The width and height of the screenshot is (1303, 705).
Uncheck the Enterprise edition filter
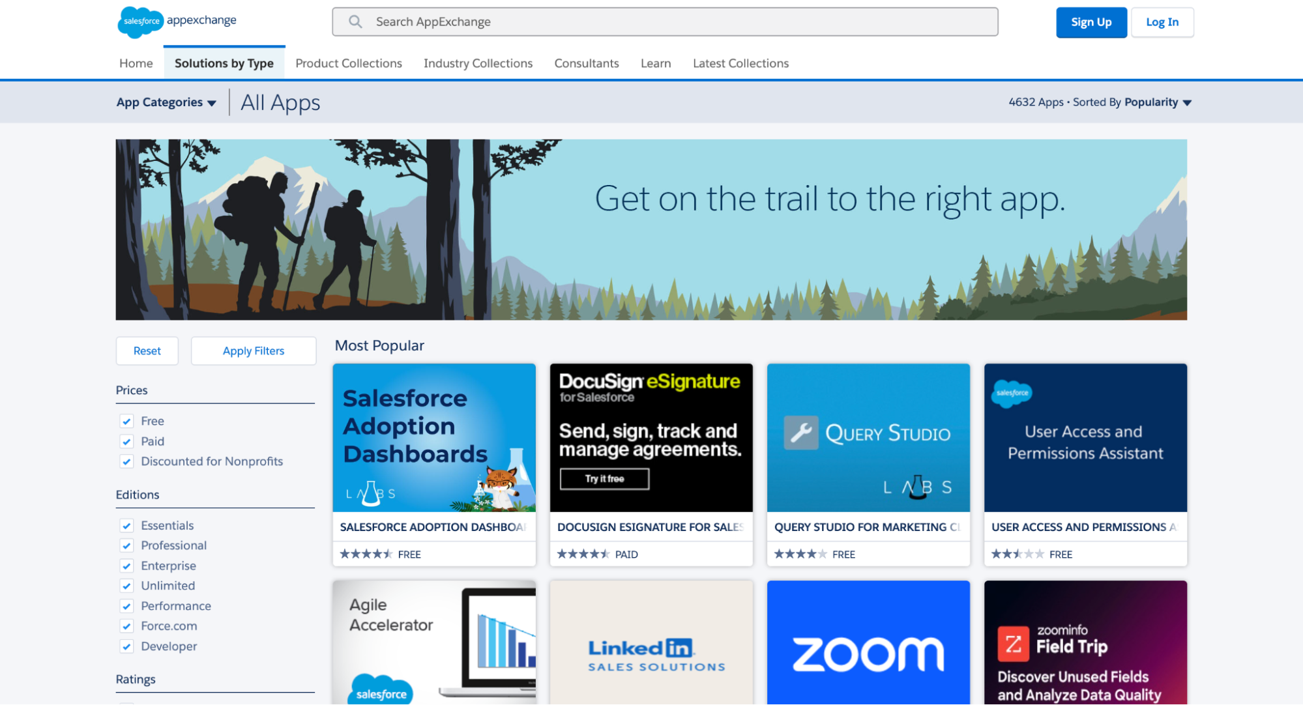pyautogui.click(x=127, y=566)
